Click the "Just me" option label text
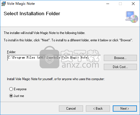This screenshot has height=115, width=140. (19, 96)
